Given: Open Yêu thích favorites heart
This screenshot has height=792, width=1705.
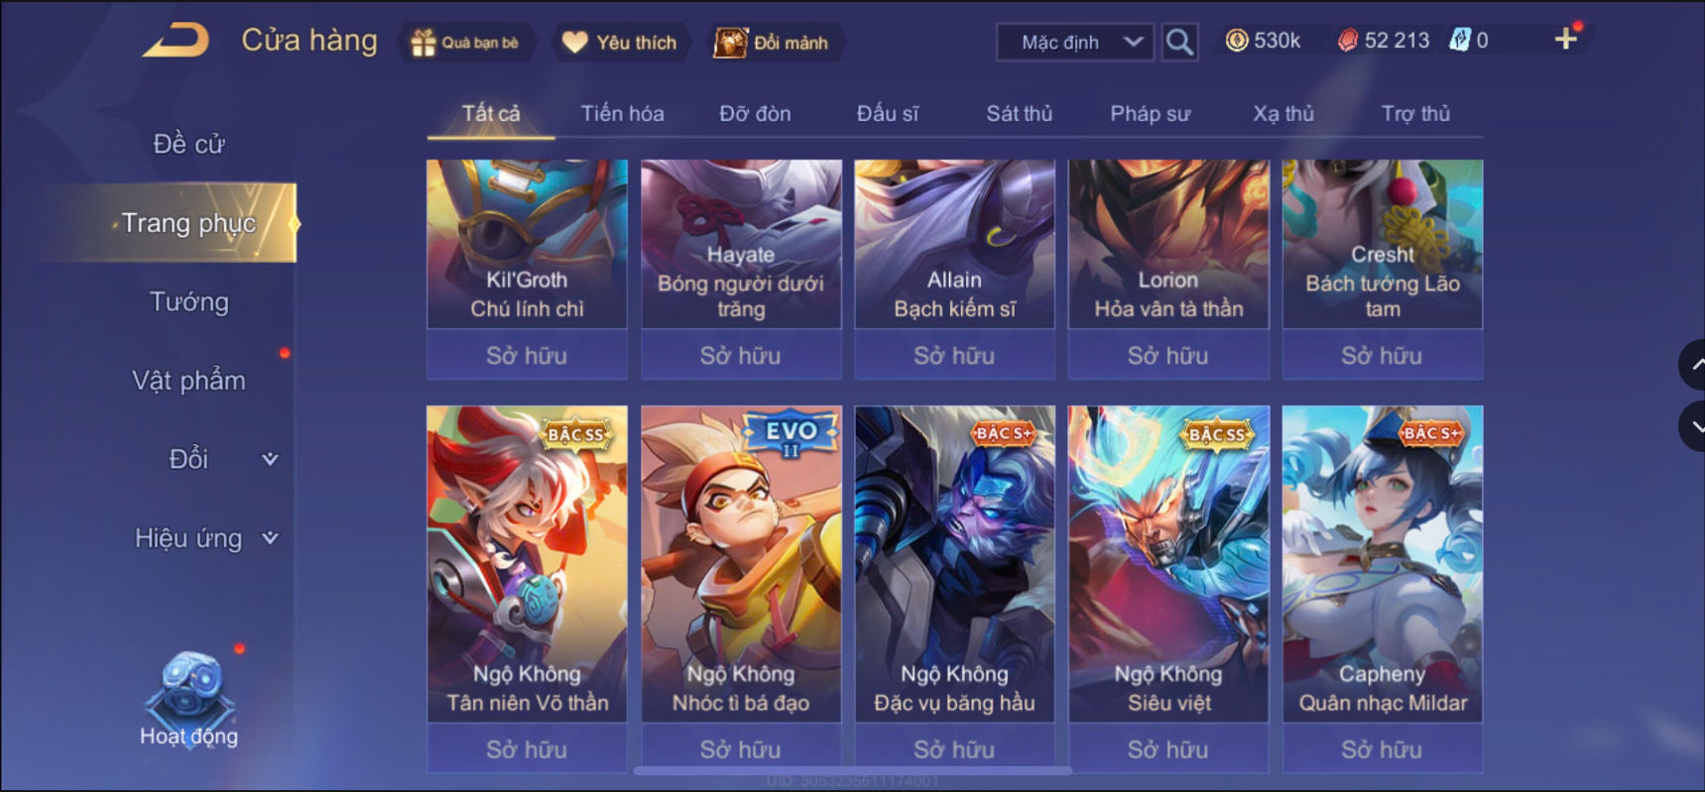Looking at the screenshot, I should 575,43.
